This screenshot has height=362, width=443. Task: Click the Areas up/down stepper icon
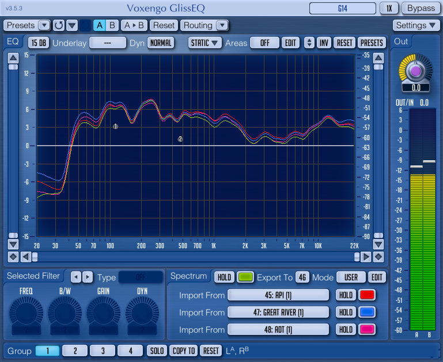click(309, 43)
